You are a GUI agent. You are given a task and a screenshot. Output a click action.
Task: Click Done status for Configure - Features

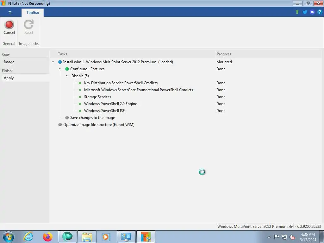click(221, 69)
